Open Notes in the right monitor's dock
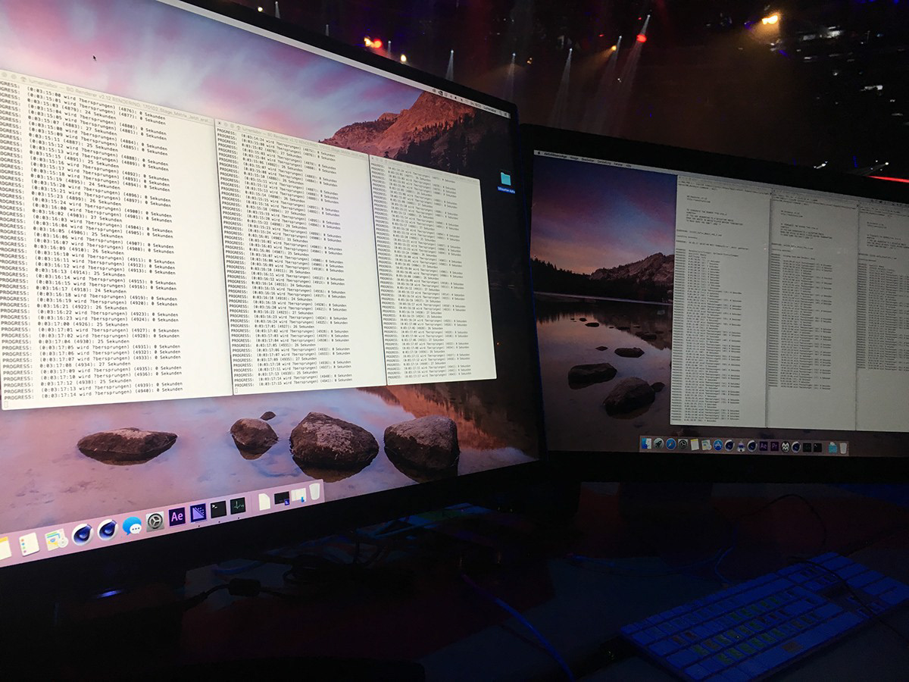Screen dimensions: 909x682 [x=695, y=444]
